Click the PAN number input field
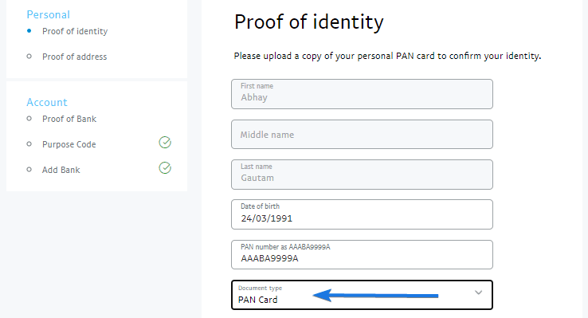This screenshot has height=318, width=588. click(x=362, y=254)
